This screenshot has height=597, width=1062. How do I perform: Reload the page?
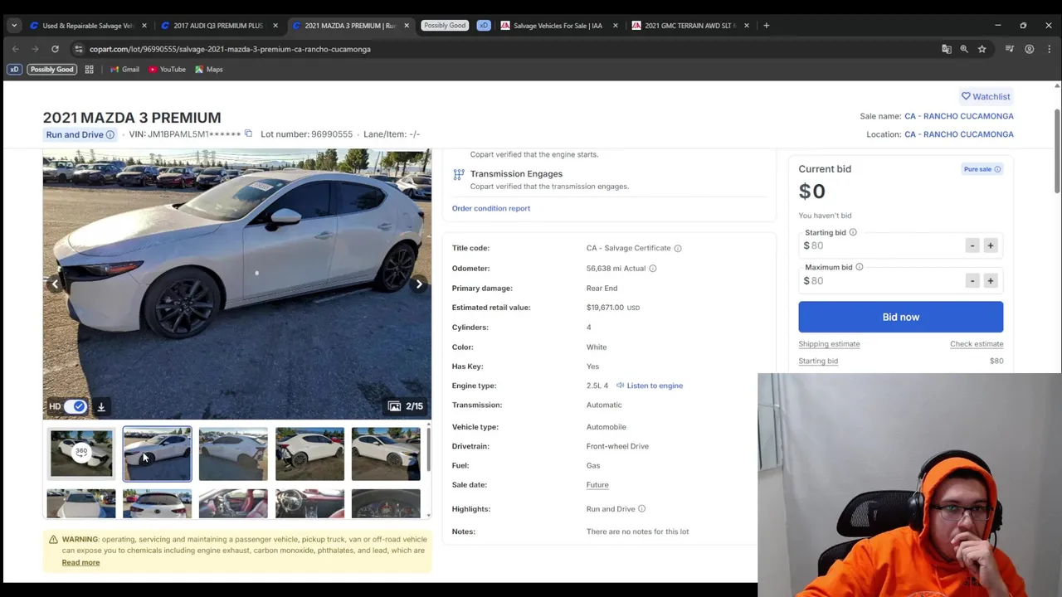point(55,49)
